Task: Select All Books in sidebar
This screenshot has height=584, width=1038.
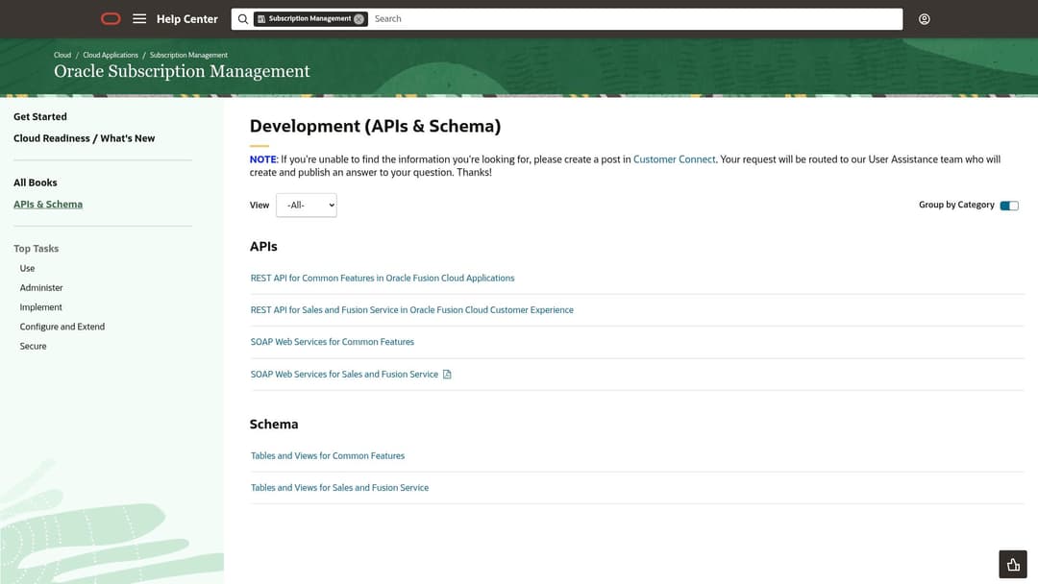Action: [36, 182]
